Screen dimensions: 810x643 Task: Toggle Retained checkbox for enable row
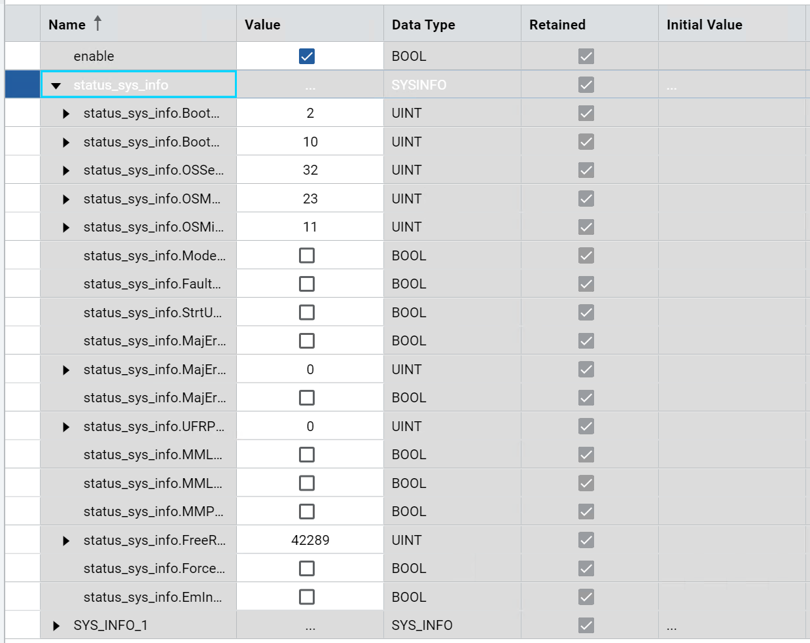coord(586,56)
